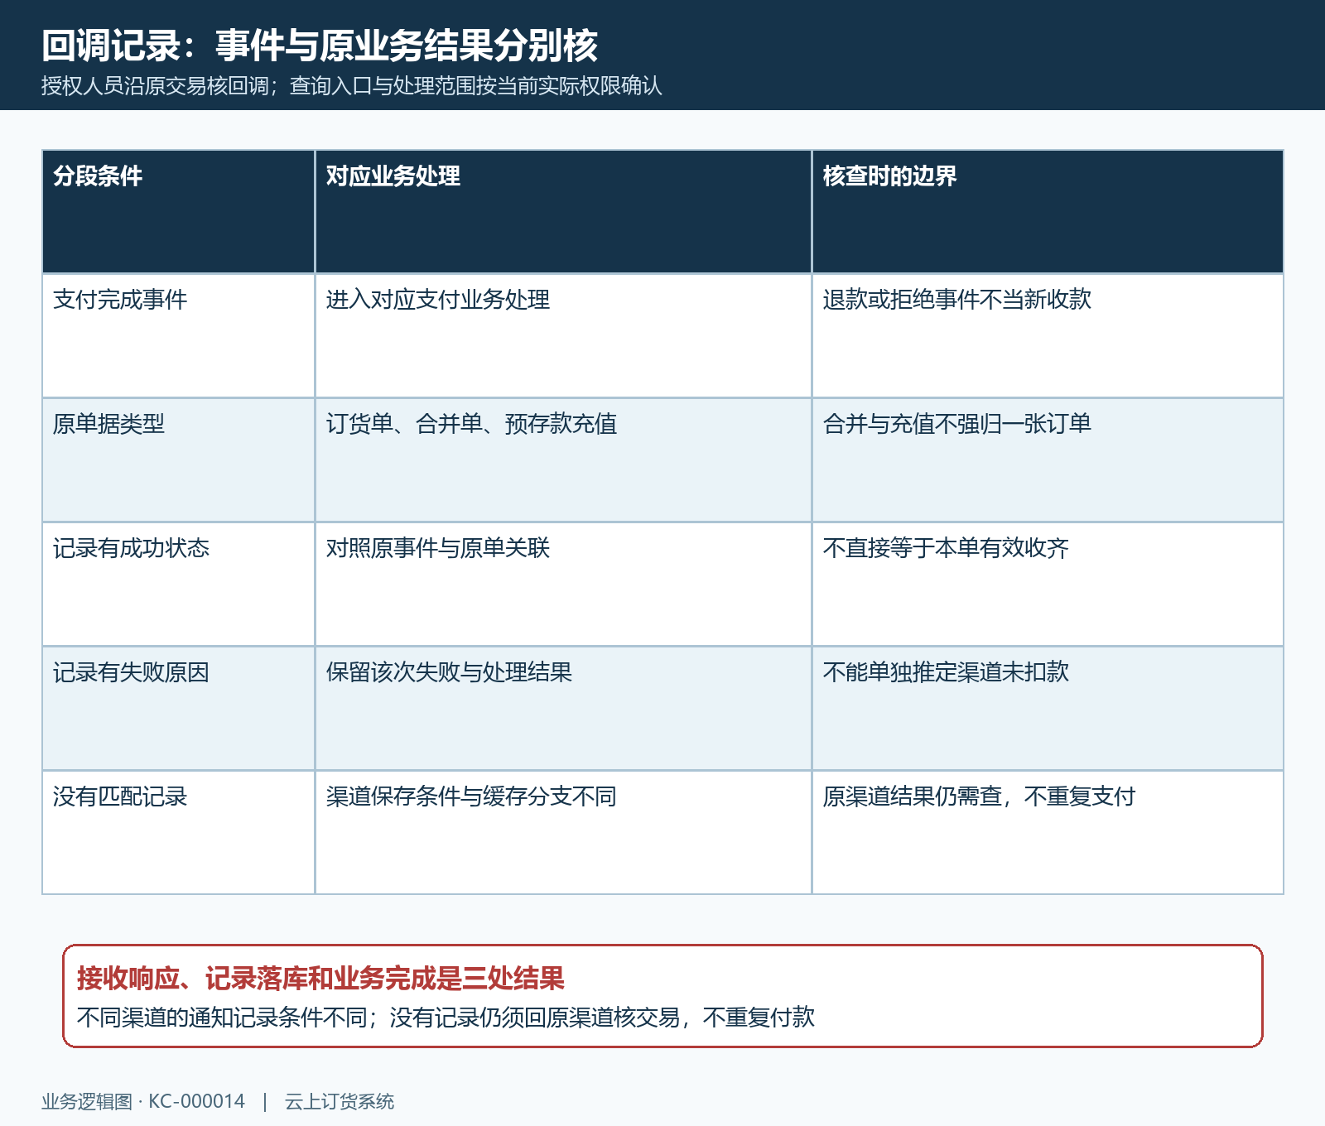Select the cell 没有匹配记录
1325x1126 pixels.
click(x=178, y=832)
